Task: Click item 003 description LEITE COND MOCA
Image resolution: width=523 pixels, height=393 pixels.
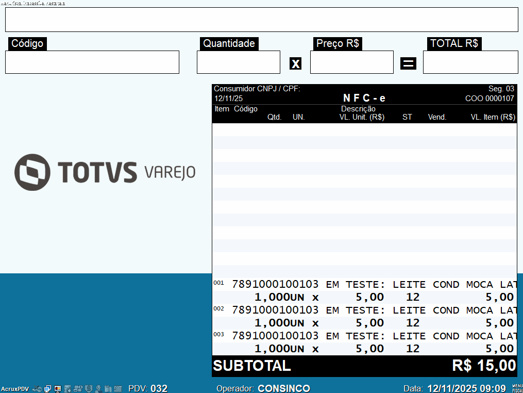Action: (443, 336)
